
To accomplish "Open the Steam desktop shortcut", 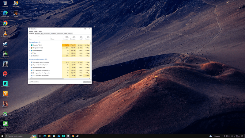I will pos(5,44).
